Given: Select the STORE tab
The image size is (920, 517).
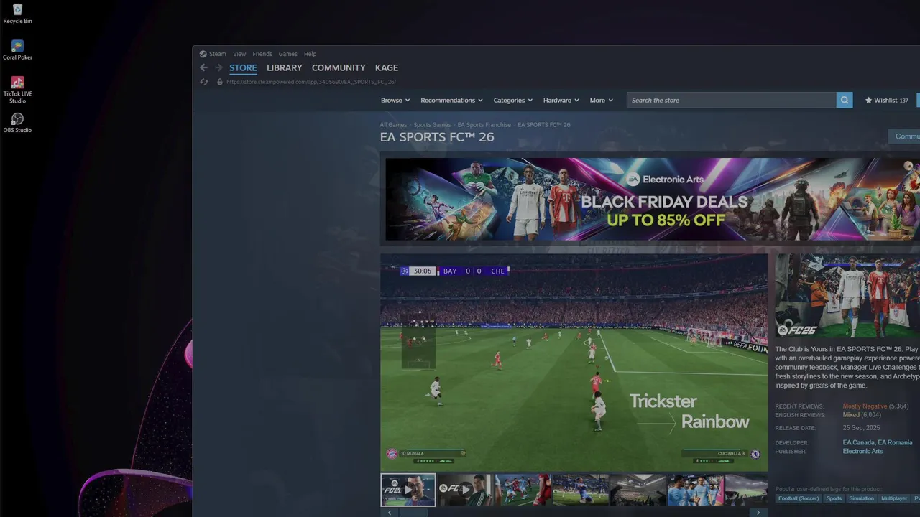Looking at the screenshot, I should (243, 67).
